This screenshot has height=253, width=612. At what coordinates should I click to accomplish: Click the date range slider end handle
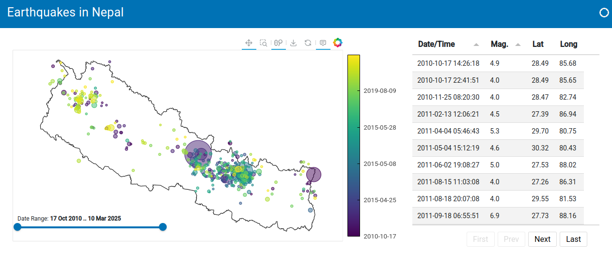coord(163,227)
